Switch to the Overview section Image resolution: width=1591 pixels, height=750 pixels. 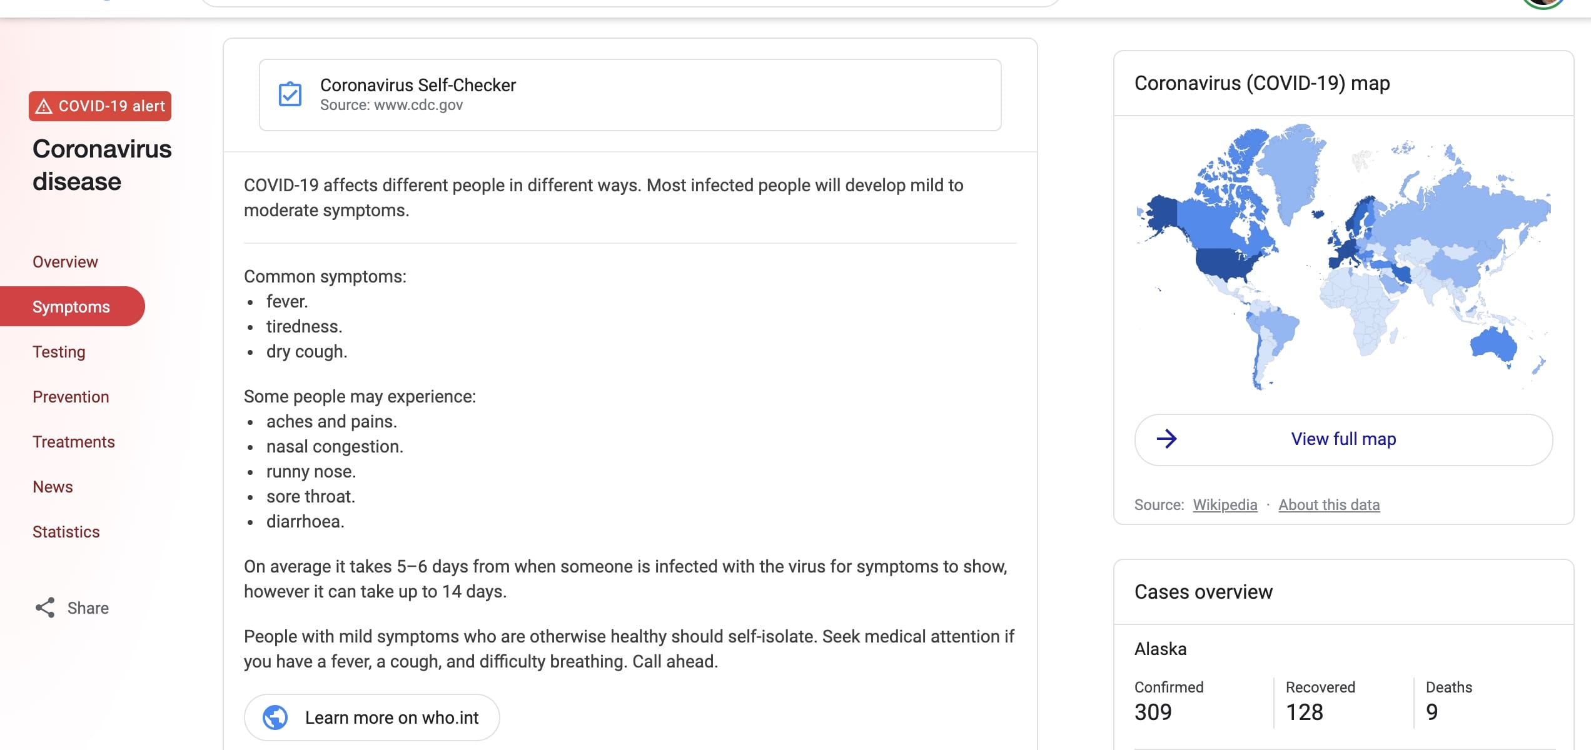(65, 261)
